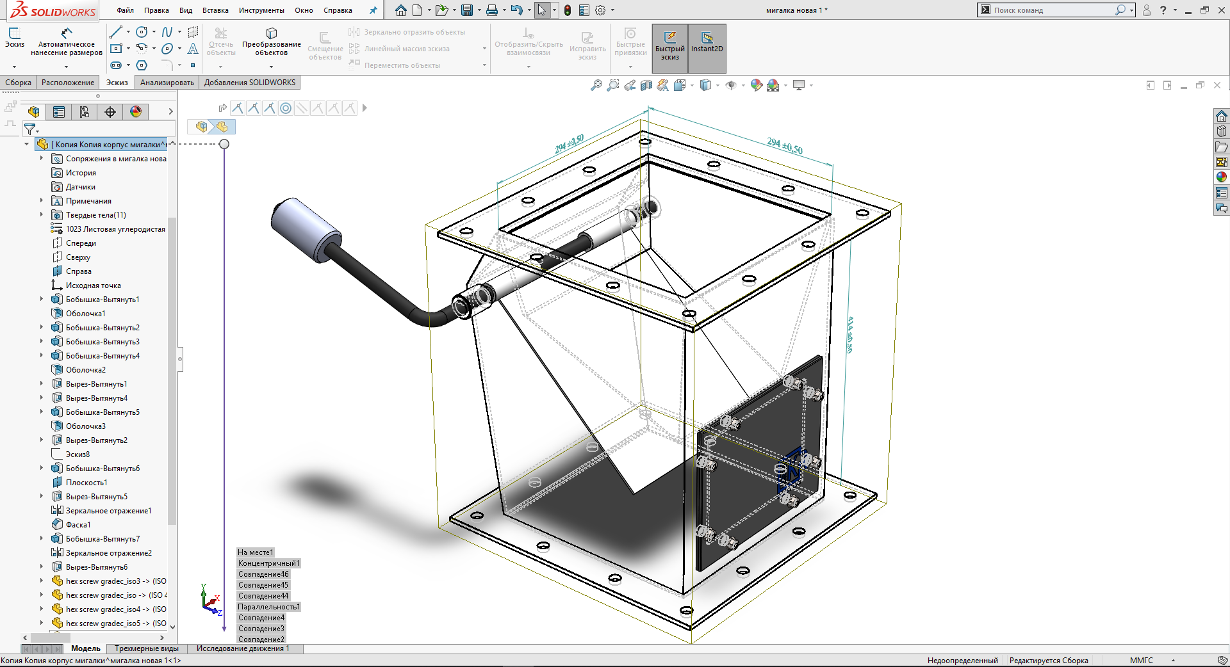Click the Polygon sketch tool
Screen dimensions: 1230x667
142,65
